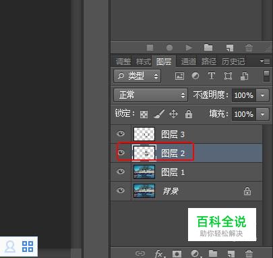
Task: Select the 图层 3 layer name
Action: pos(173,134)
